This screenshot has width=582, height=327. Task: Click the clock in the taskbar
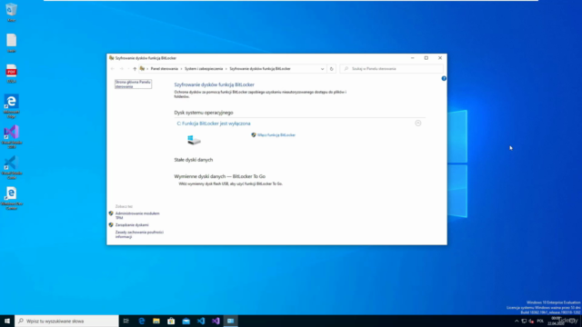point(556,321)
